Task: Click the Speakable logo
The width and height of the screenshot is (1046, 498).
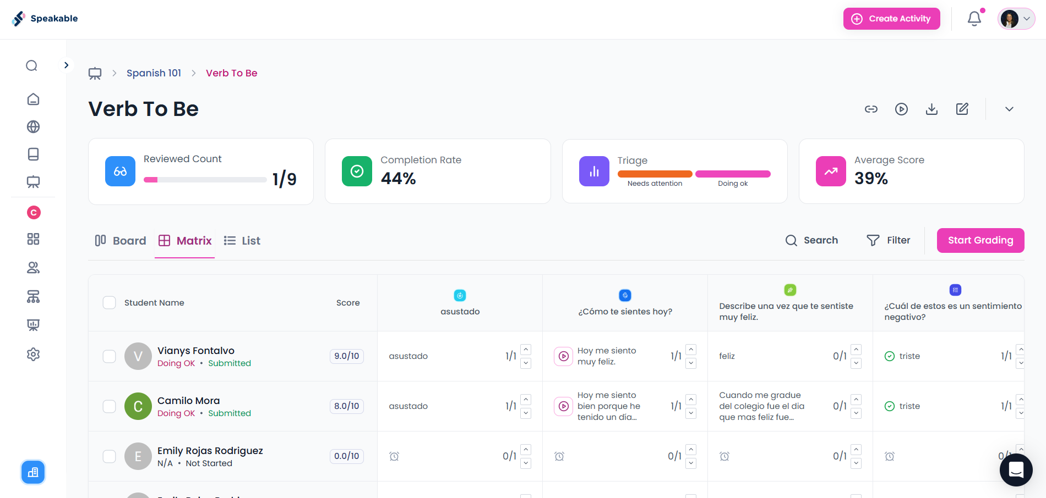Action: 45,19
